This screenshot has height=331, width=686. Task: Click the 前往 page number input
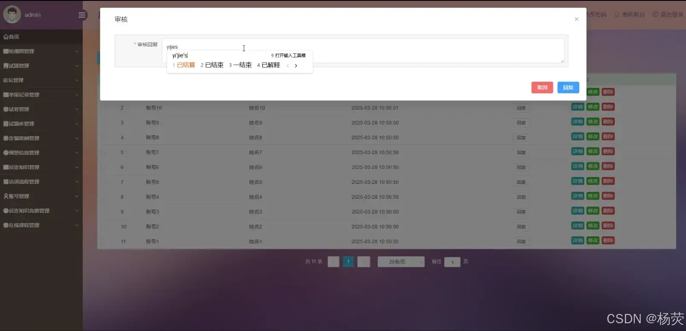tap(452, 262)
